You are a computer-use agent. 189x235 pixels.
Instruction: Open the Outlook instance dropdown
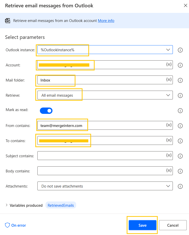click(168, 50)
